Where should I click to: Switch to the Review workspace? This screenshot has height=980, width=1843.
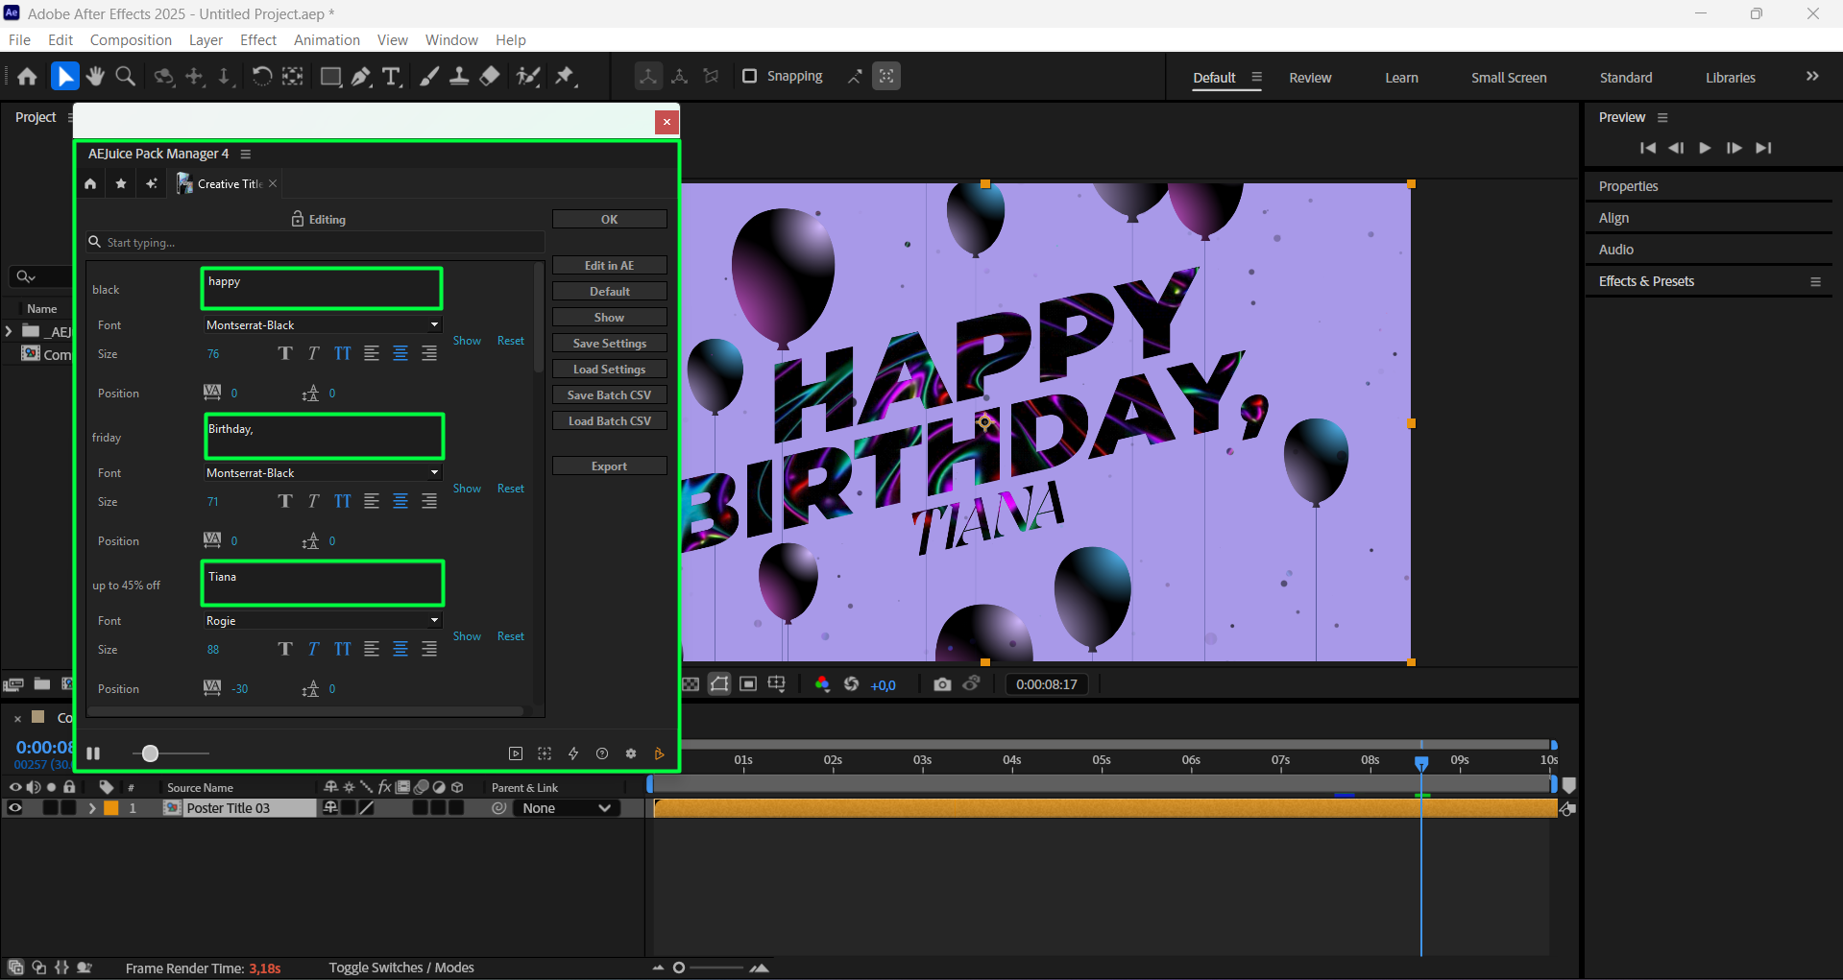(x=1310, y=78)
